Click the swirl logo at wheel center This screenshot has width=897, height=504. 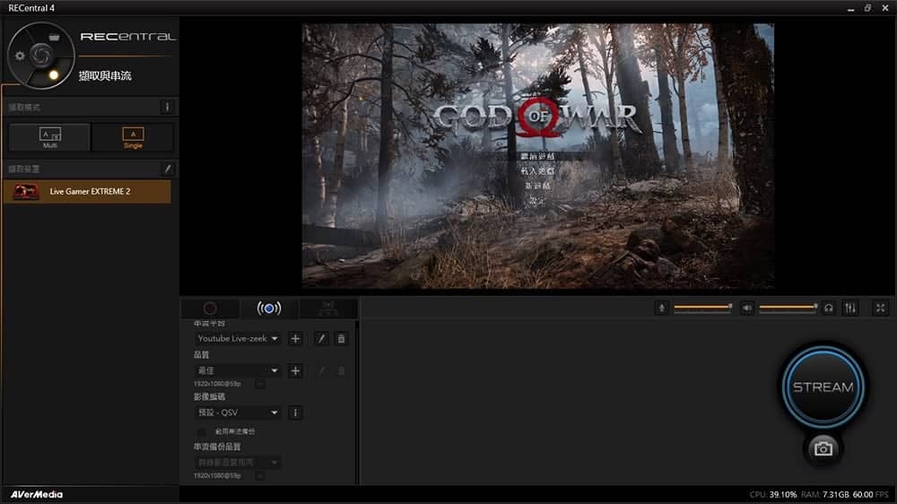[x=40, y=55]
